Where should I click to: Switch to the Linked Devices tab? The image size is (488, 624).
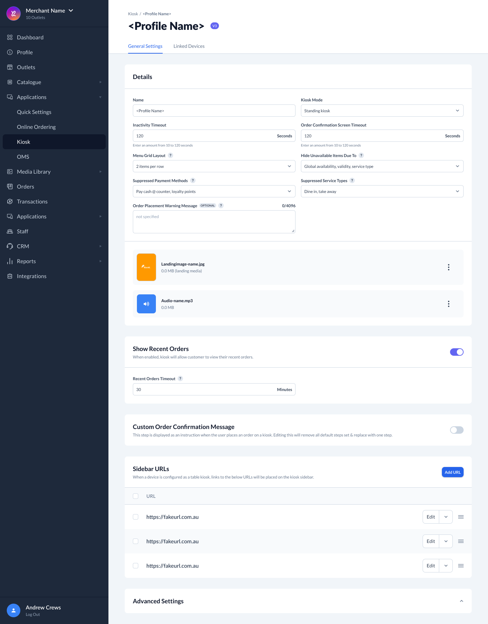(x=189, y=46)
